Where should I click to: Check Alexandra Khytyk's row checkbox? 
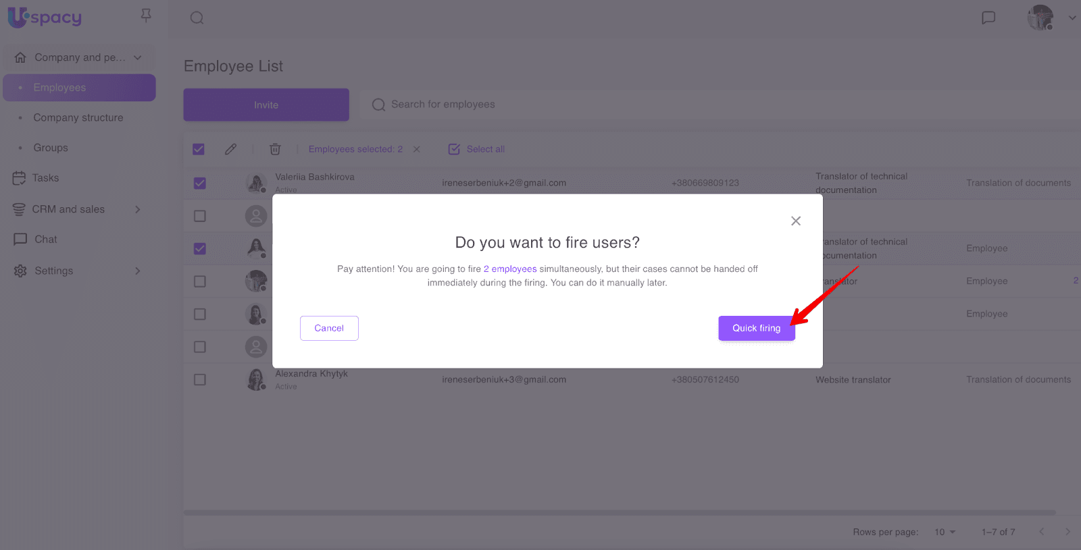tap(200, 380)
